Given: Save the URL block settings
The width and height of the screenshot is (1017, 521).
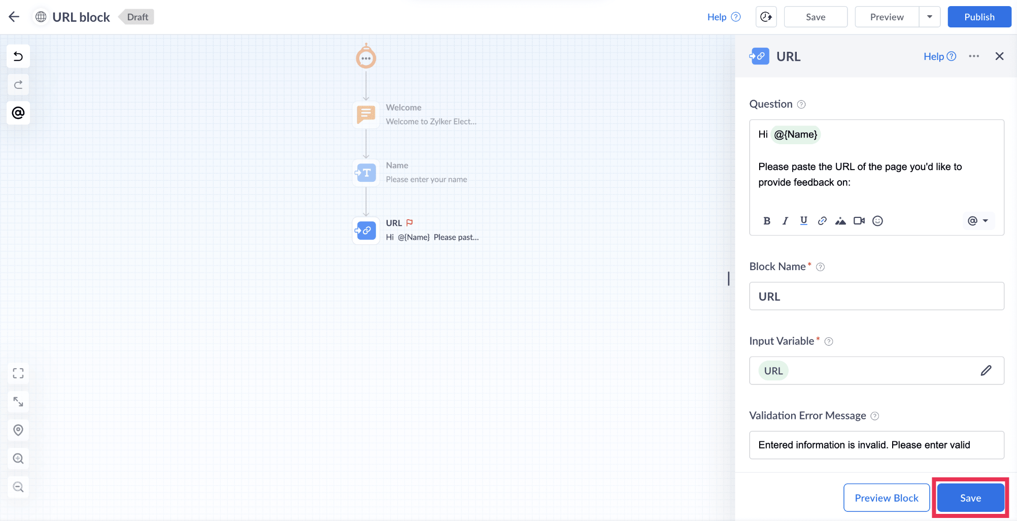Looking at the screenshot, I should [970, 498].
